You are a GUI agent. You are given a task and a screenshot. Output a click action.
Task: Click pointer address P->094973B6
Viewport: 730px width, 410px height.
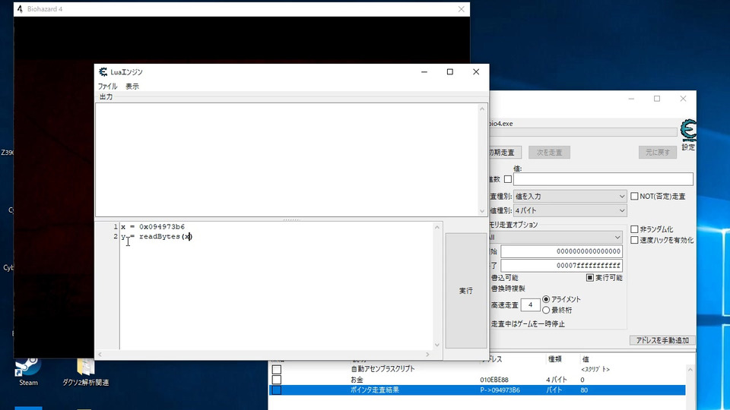click(x=500, y=390)
